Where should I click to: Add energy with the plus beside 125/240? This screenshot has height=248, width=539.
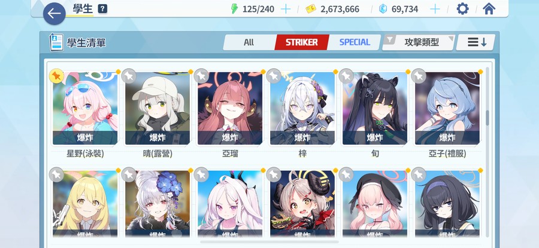[286, 9]
